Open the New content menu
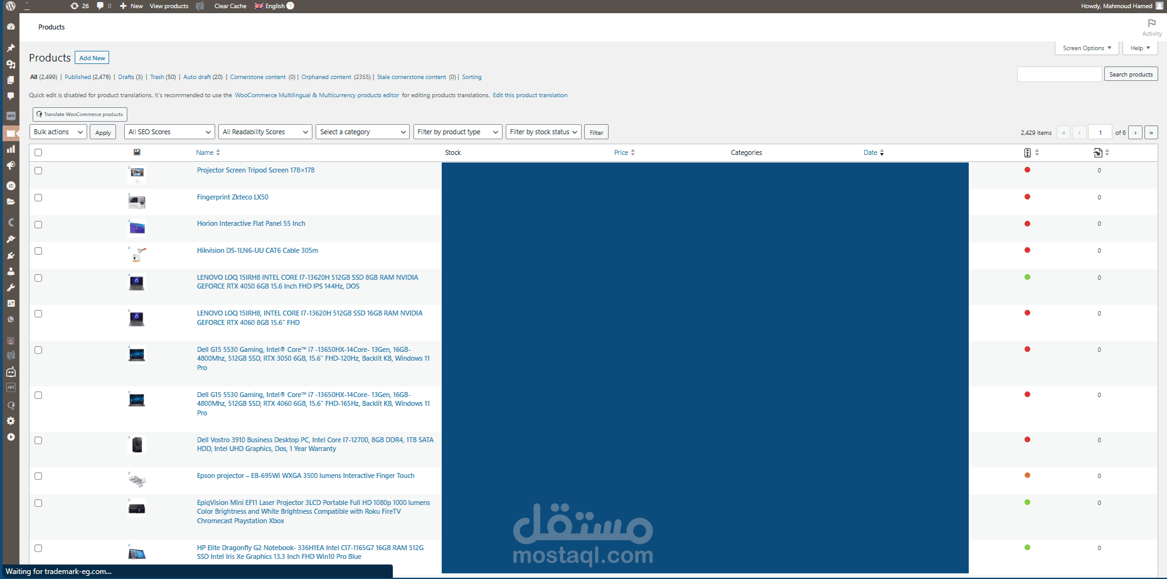The image size is (1167, 579). coord(131,6)
